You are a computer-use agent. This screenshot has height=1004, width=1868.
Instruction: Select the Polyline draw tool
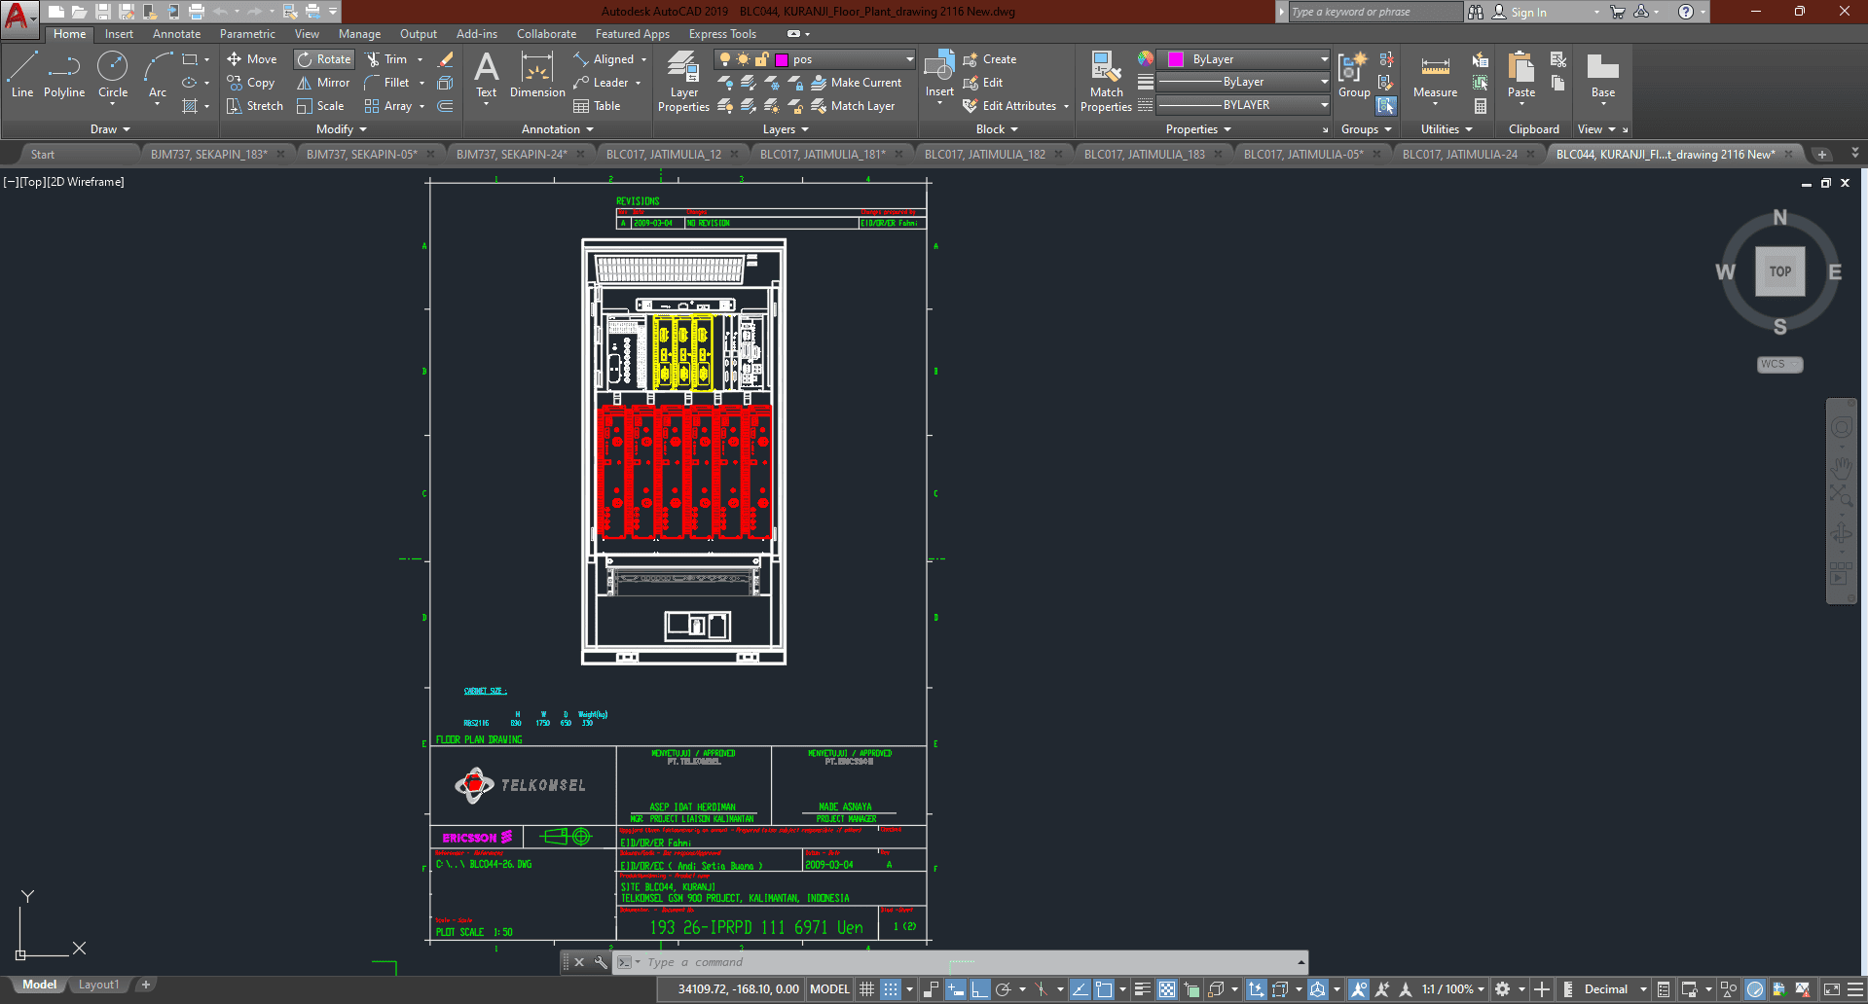point(64,76)
